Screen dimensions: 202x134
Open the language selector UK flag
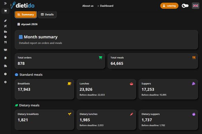pos(195,6)
